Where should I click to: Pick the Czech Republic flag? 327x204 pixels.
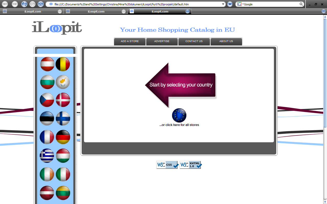coord(47,100)
